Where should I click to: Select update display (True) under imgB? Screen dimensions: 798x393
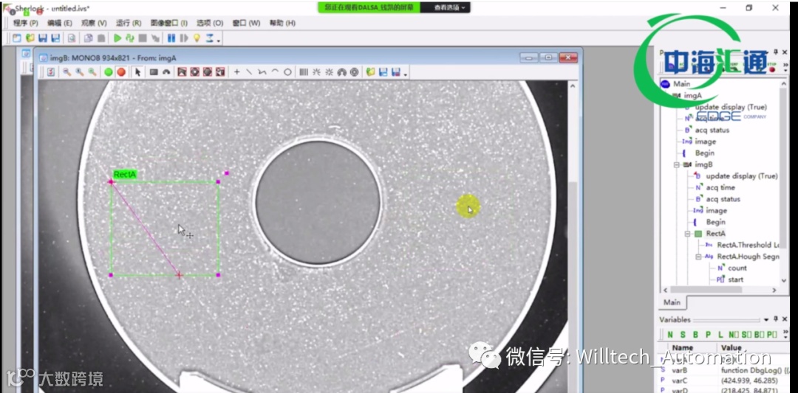point(742,175)
